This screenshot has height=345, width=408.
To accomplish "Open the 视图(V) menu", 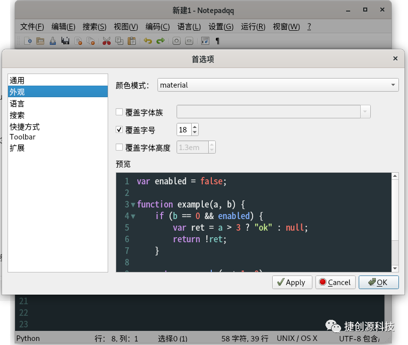I will pos(126,27).
